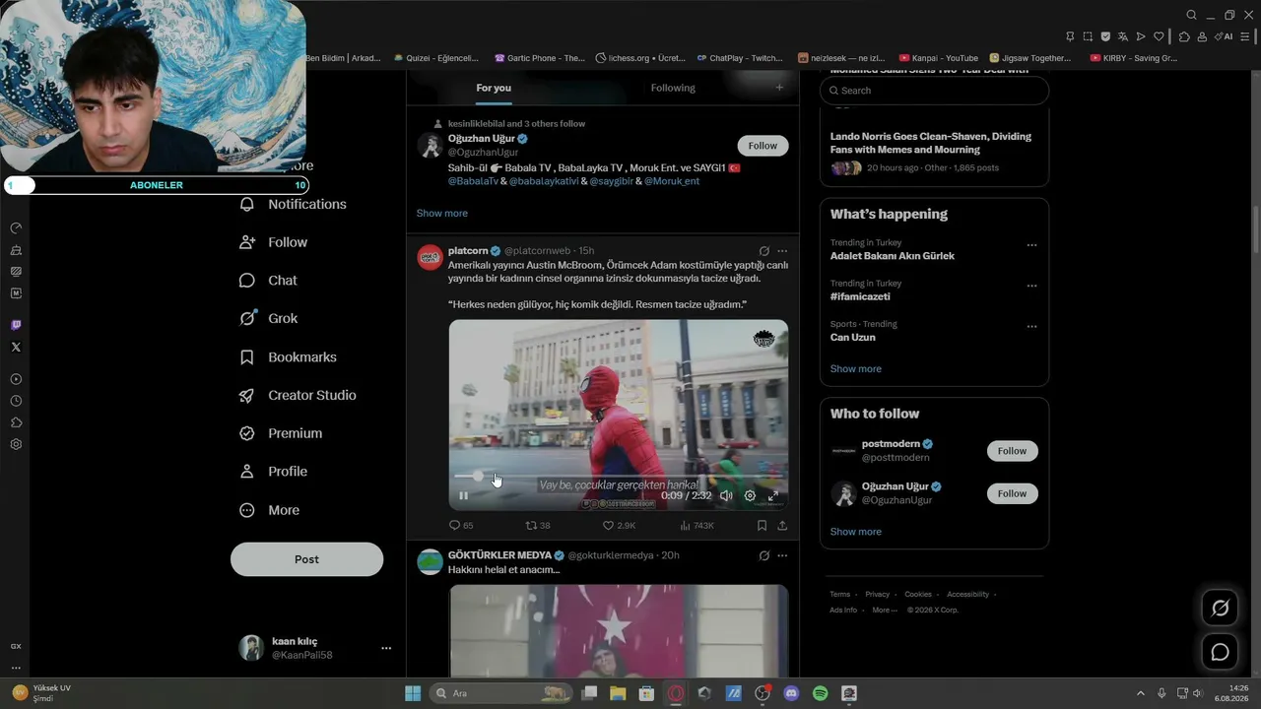Like the platcorn post
1261x709 pixels.
(619, 526)
